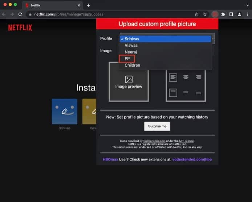Click the Profile select box arrow
This screenshot has width=252, height=202.
[x=213, y=38]
